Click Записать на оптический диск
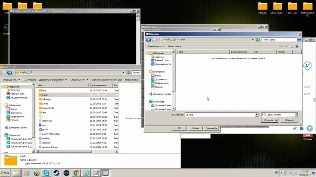 point(107,80)
